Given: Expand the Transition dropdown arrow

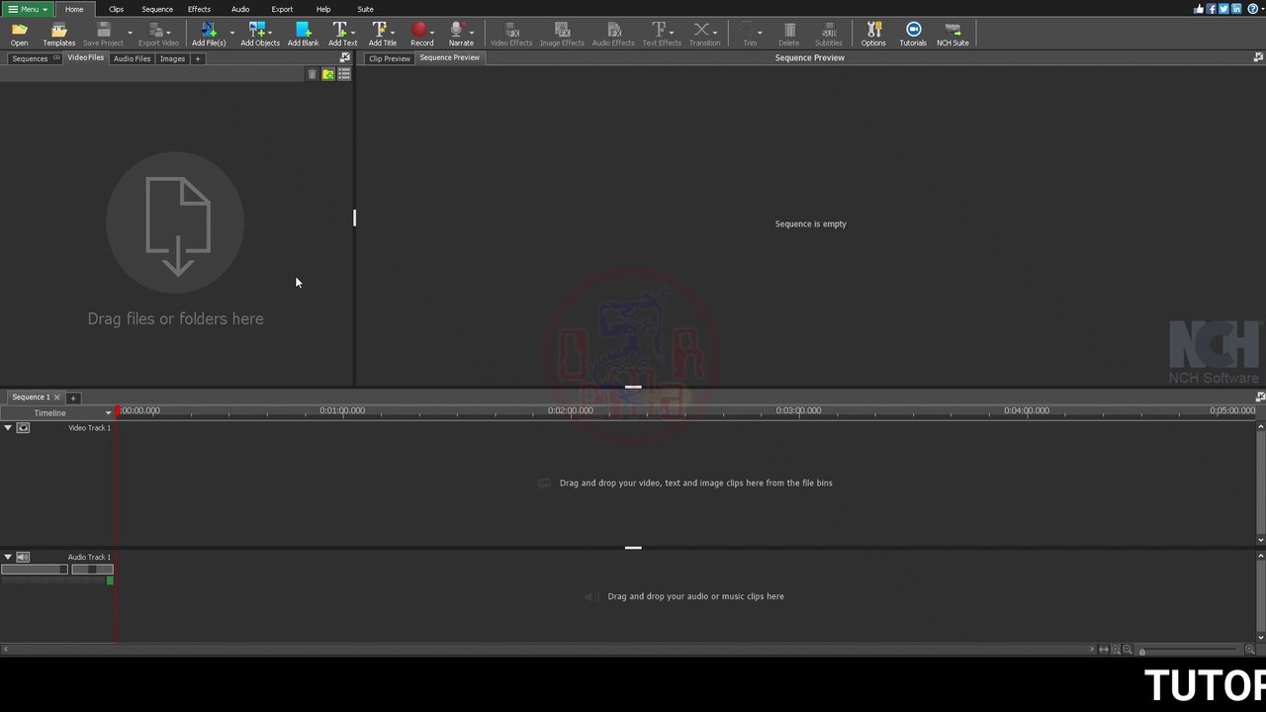Looking at the screenshot, I should pos(715,33).
